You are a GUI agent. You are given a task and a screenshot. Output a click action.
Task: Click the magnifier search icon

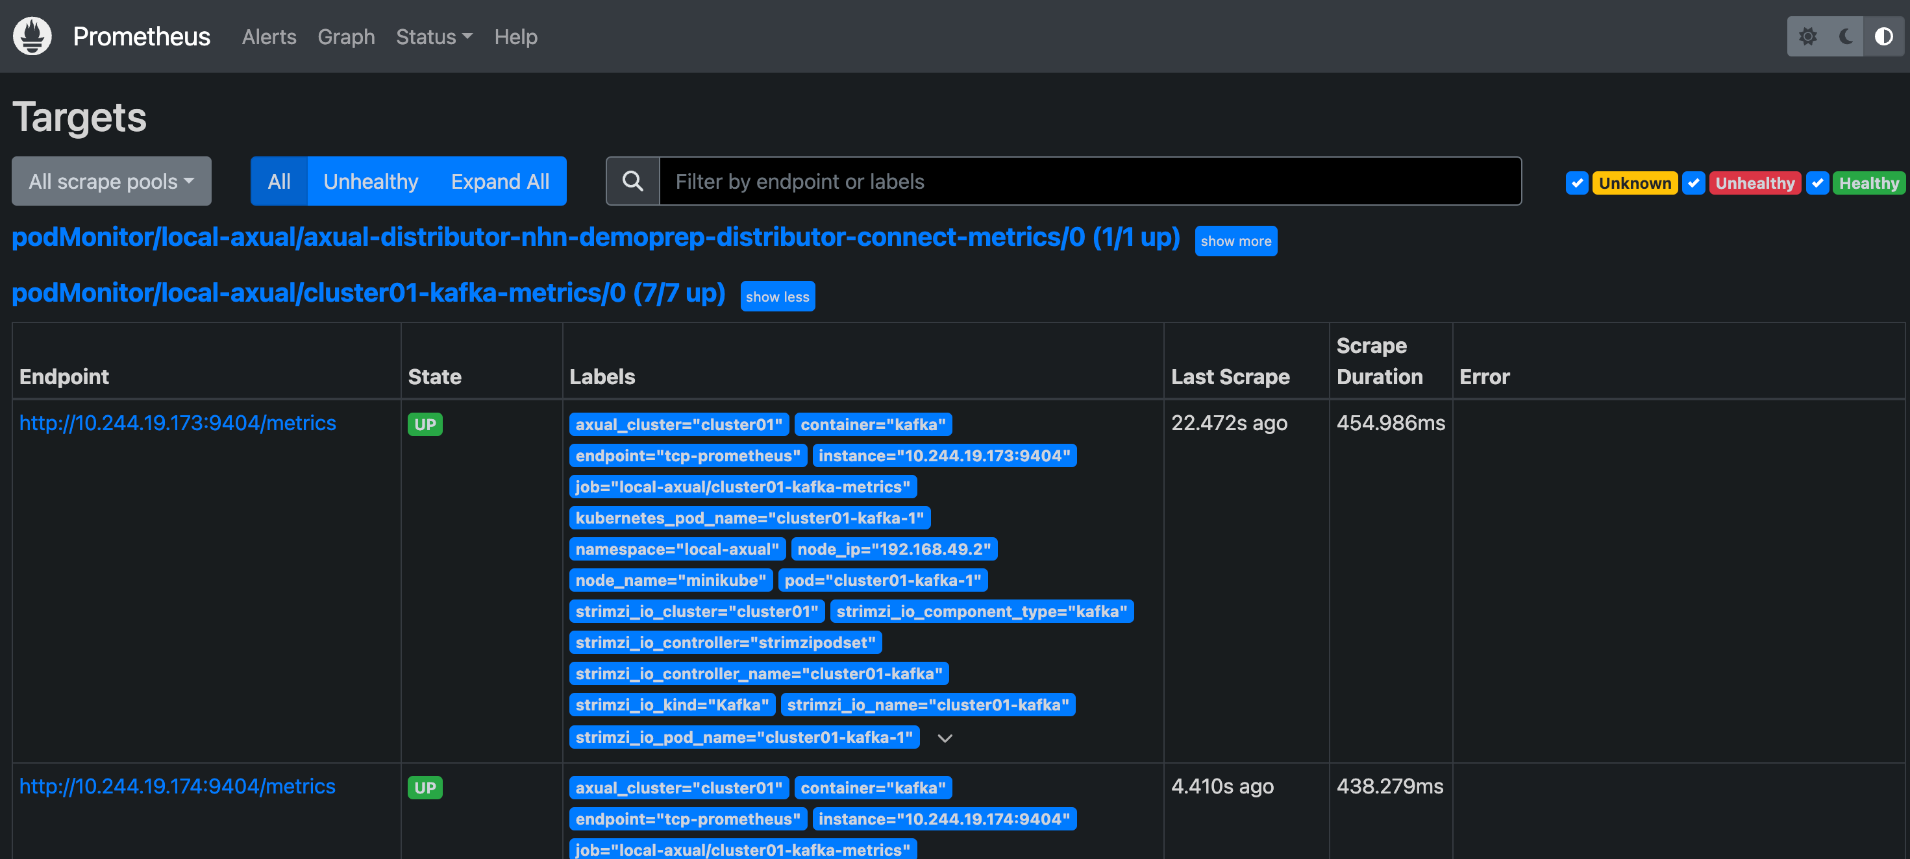coord(632,181)
